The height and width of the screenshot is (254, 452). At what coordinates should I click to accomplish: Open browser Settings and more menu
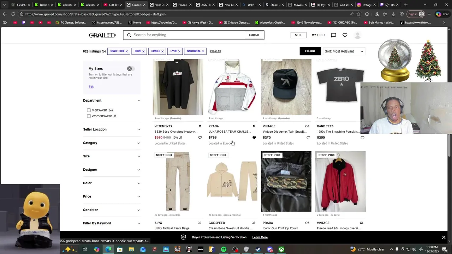(429, 14)
